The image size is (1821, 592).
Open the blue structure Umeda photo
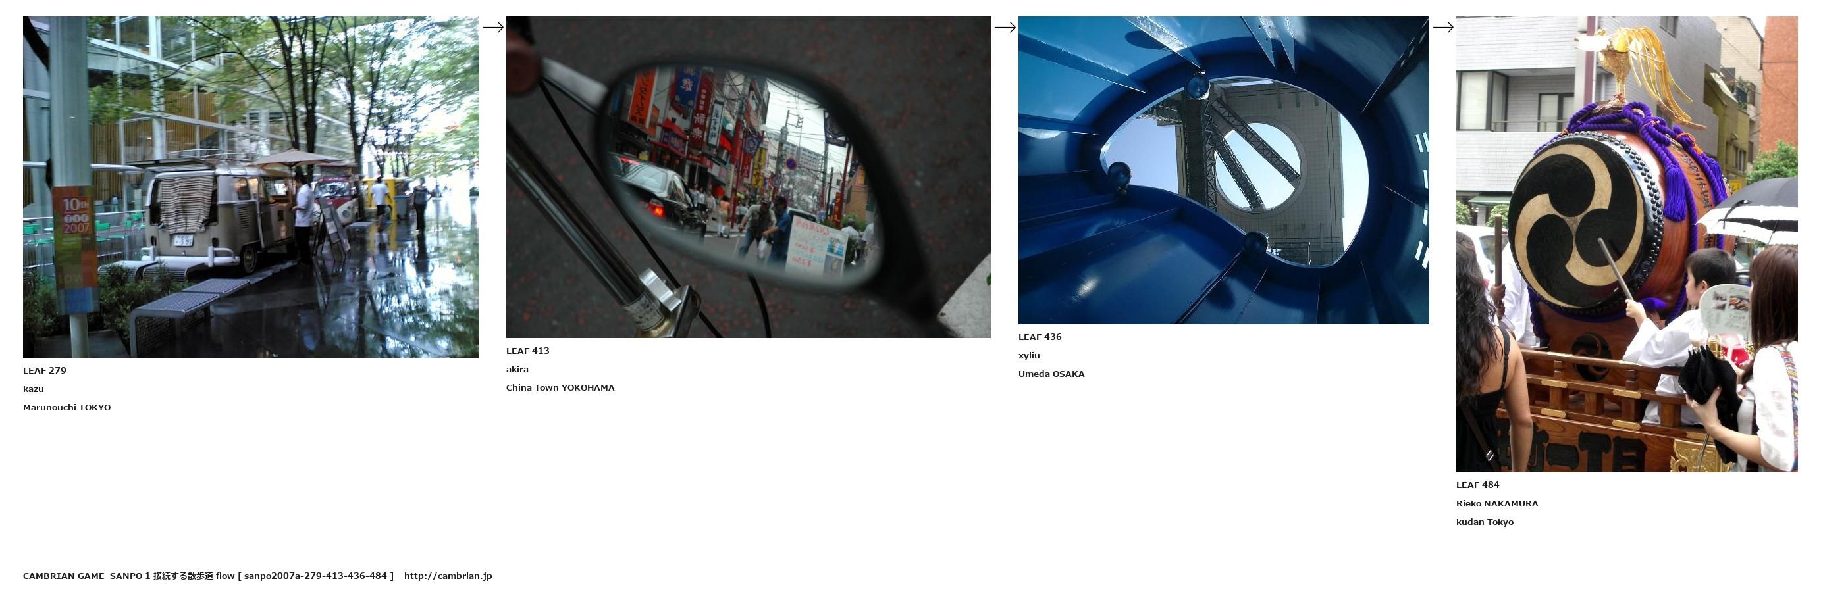click(1223, 170)
